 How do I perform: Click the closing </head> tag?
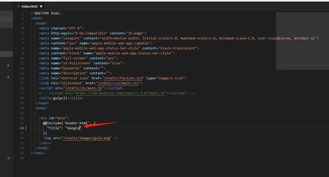(42, 103)
